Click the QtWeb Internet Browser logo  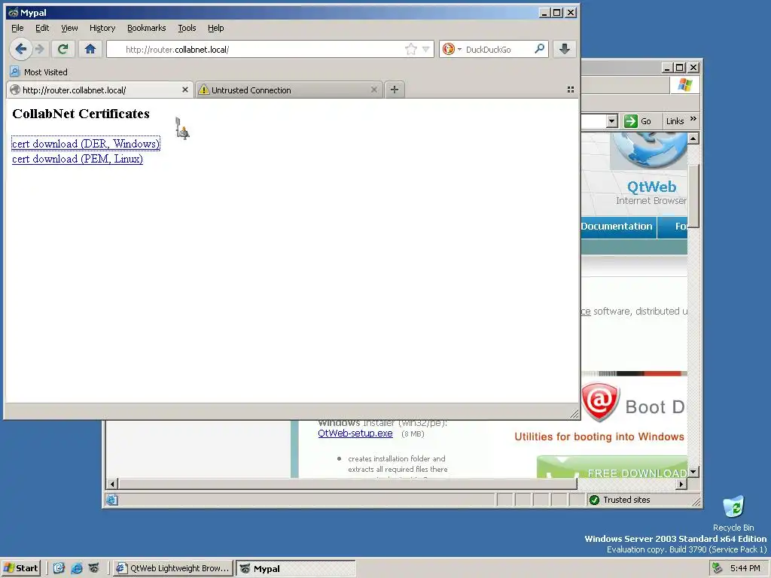click(x=648, y=169)
